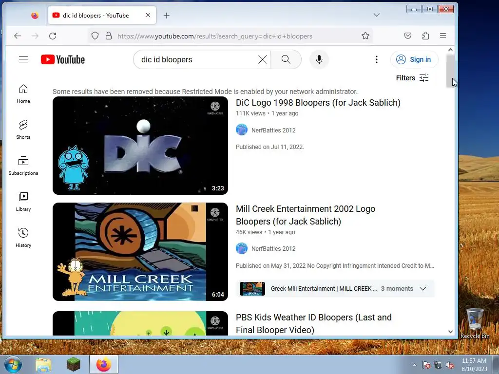
Task: Click NerfBattles 2012 avatar under Mill Creek video
Action: click(x=242, y=248)
